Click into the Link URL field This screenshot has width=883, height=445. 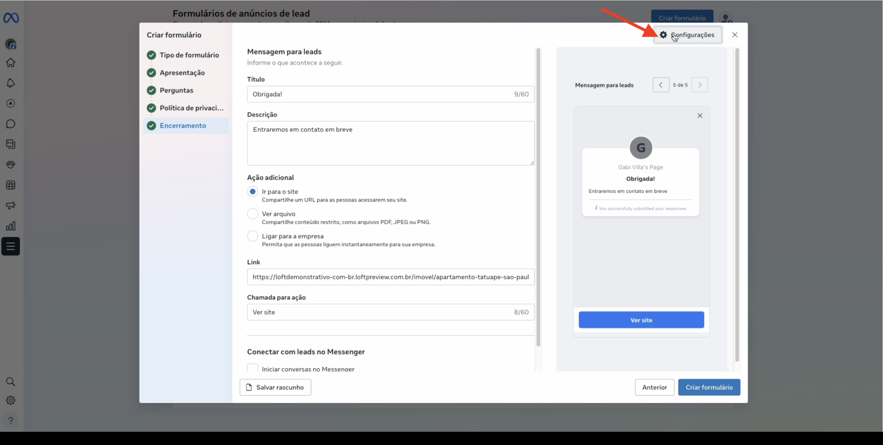(x=390, y=277)
